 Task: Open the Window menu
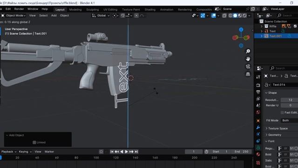tap(33, 9)
